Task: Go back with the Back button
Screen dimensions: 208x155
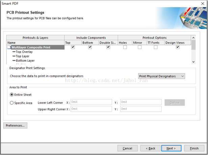Action: point(150,148)
